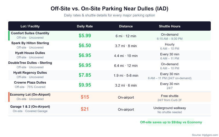
Task: Click the $21 garage rate
Action: (85, 109)
